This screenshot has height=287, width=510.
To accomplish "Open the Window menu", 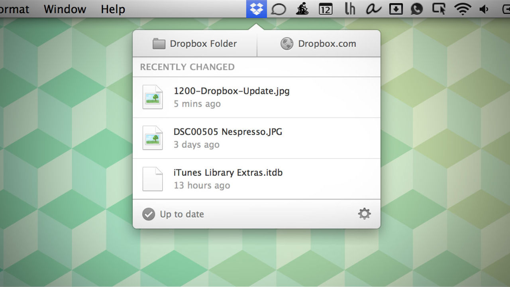I will coord(65,9).
